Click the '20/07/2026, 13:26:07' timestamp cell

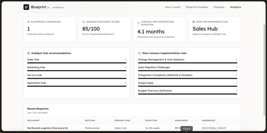pos(214,128)
